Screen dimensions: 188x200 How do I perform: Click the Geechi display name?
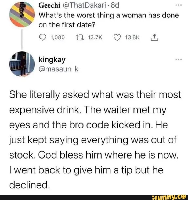(x=48, y=5)
